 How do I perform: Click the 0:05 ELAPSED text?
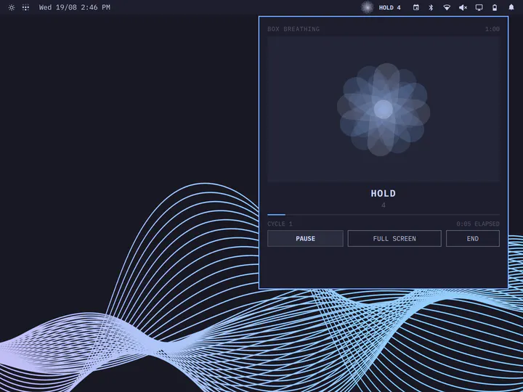tap(478, 224)
